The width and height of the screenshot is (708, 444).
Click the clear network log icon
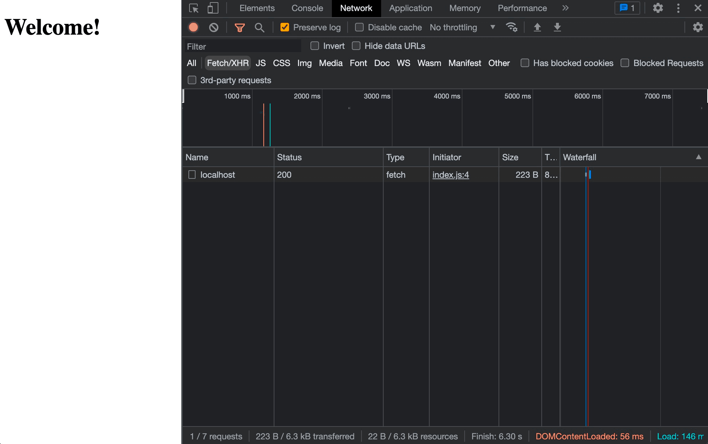213,27
